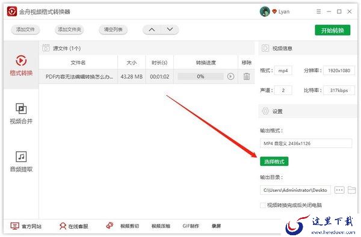Open the 官方网站 link
Screen dimensions: 361x237
pos(31,226)
